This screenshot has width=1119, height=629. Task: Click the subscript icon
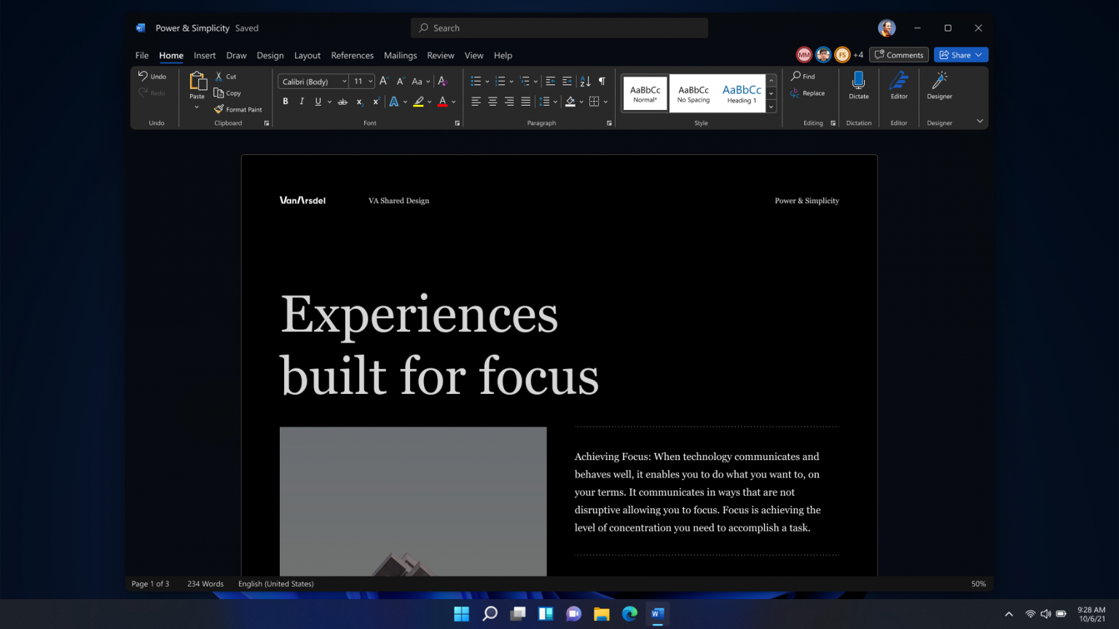click(x=358, y=102)
